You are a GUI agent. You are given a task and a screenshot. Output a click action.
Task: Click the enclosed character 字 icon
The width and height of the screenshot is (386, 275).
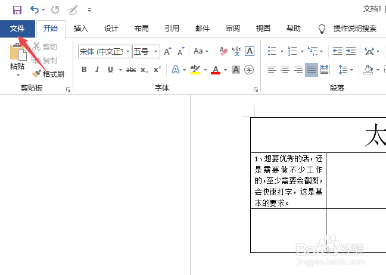click(249, 70)
